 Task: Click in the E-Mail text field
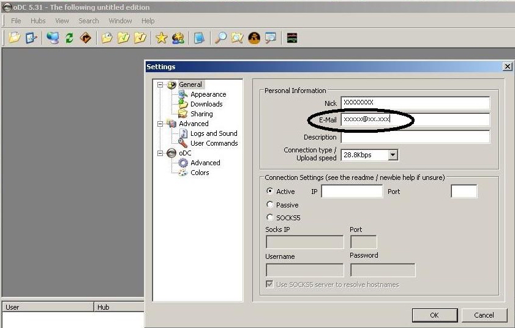(x=415, y=119)
